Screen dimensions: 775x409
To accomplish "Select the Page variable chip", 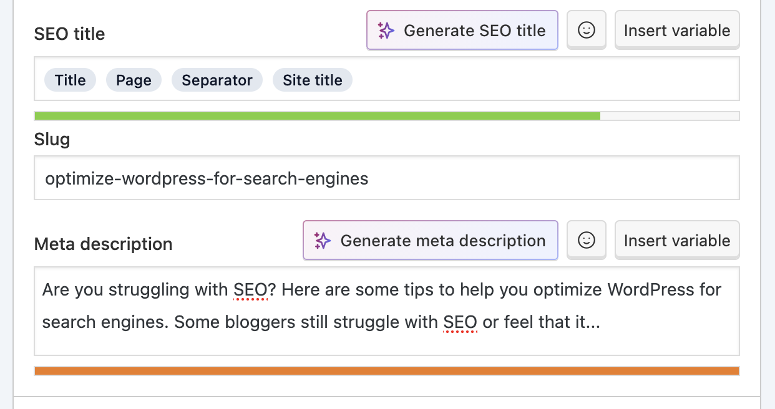I will click(134, 80).
